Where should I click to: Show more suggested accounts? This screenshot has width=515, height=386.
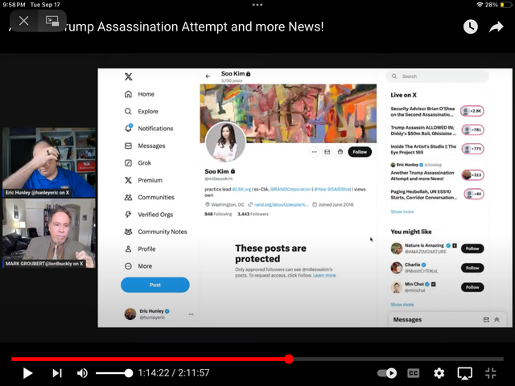tap(402, 305)
